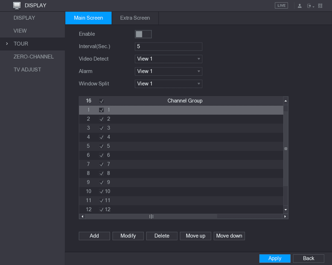Switch to the Main Screen tab
This screenshot has width=332, height=265.
(89, 18)
